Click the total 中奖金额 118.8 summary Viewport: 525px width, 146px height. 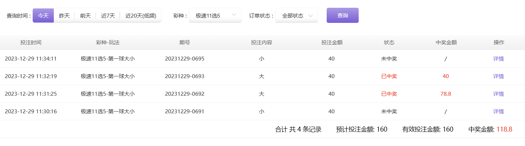[490, 129]
